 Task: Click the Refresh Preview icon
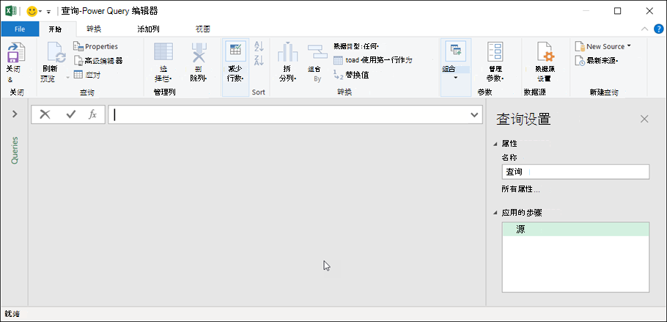tap(56, 53)
